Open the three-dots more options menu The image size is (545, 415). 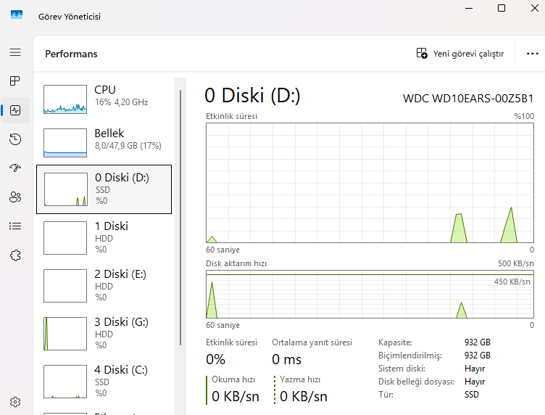tap(533, 54)
